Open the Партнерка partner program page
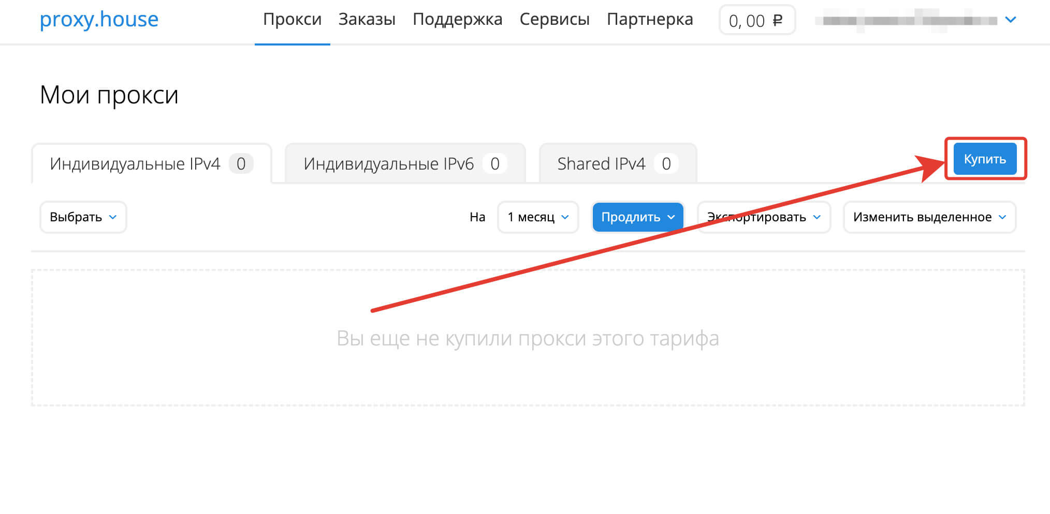Screen dimensions: 1050x514 point(650,19)
